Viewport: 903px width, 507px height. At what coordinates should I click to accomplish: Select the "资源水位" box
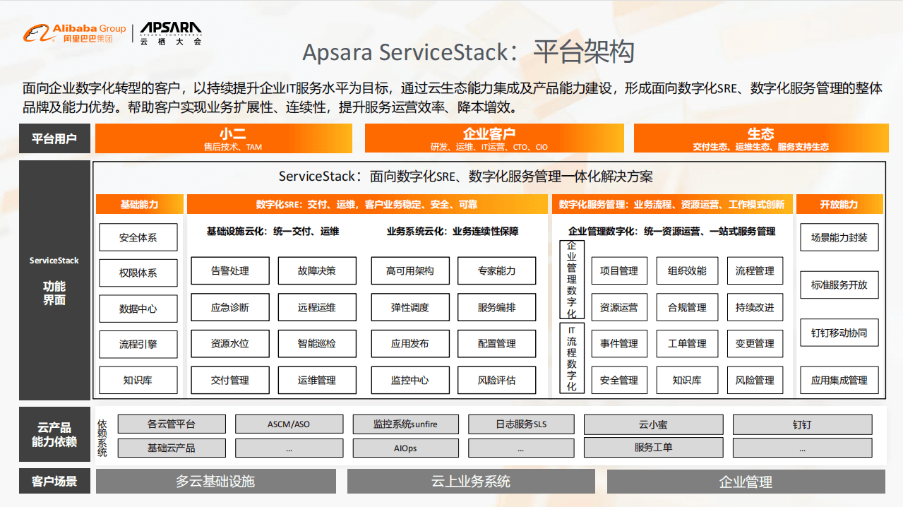point(230,344)
